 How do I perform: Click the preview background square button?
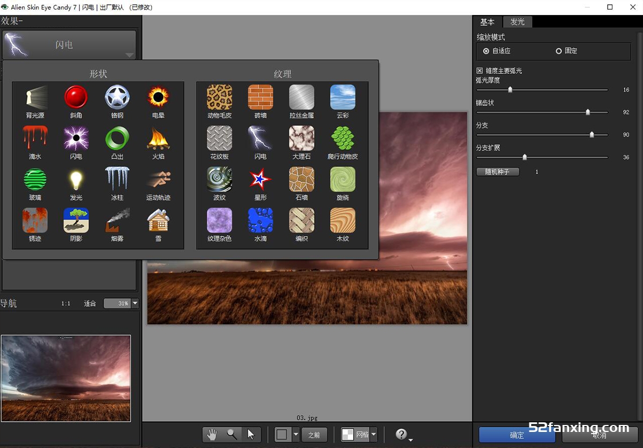(282, 435)
